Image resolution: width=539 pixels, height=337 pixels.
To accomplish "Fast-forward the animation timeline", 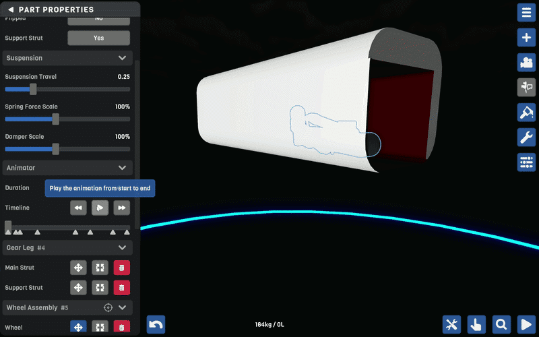I will click(x=122, y=208).
